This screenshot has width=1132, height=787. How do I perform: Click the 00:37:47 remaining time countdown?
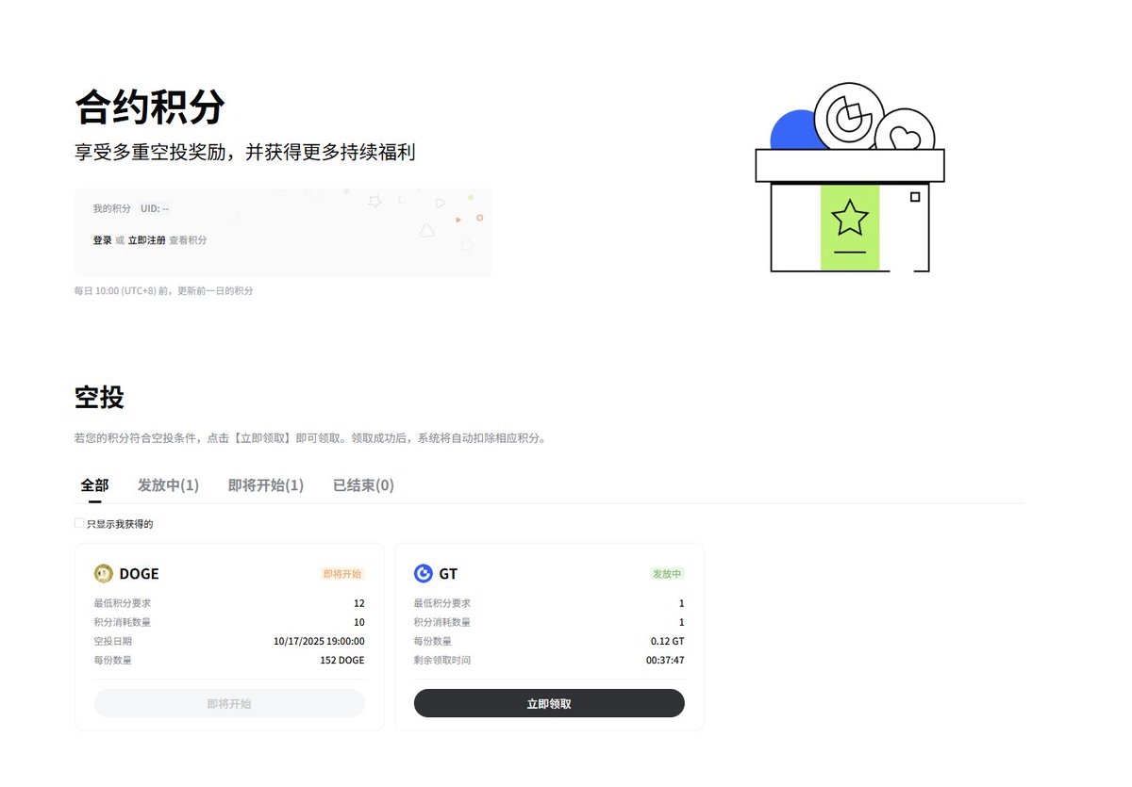(665, 660)
